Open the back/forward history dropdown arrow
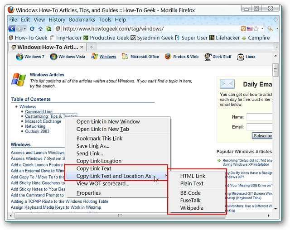Screen dimensions: 290x230 click(25, 29)
